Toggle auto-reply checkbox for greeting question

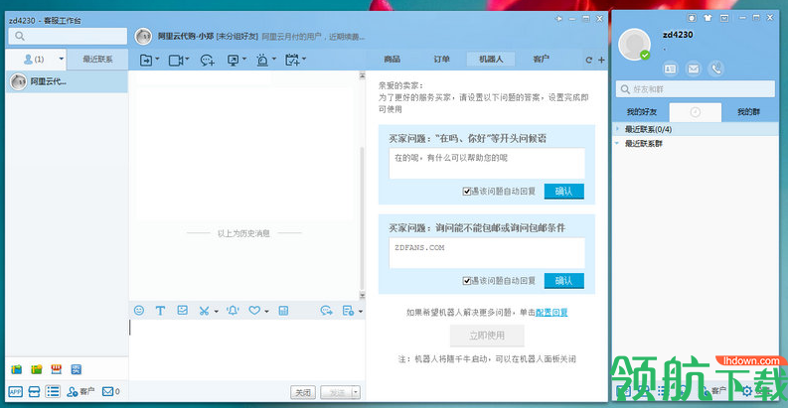click(467, 192)
